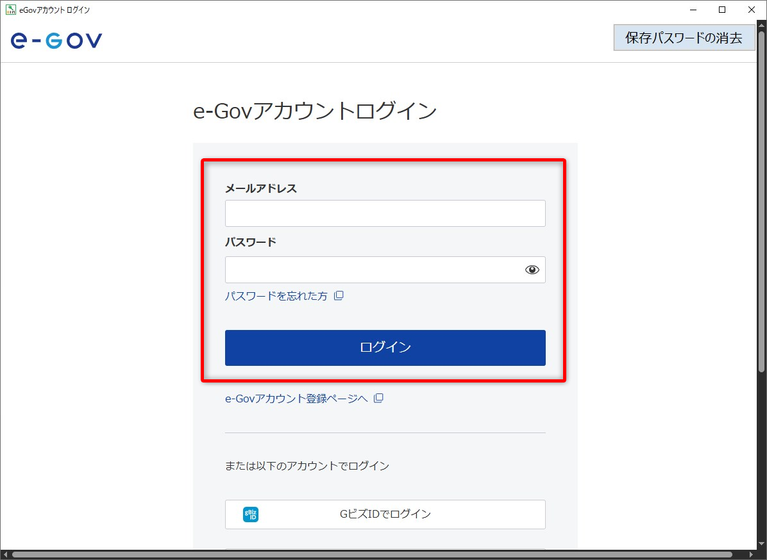Screen dimensions: 767x560
Task: Maximize the eGovアカウント ログイン window
Action: [x=722, y=10]
